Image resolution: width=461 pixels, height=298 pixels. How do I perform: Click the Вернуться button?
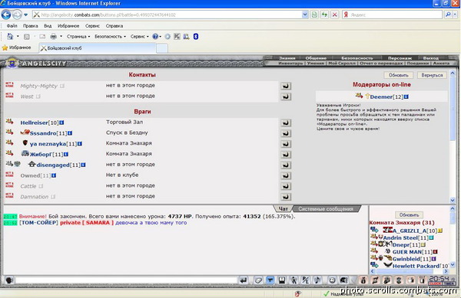point(432,75)
